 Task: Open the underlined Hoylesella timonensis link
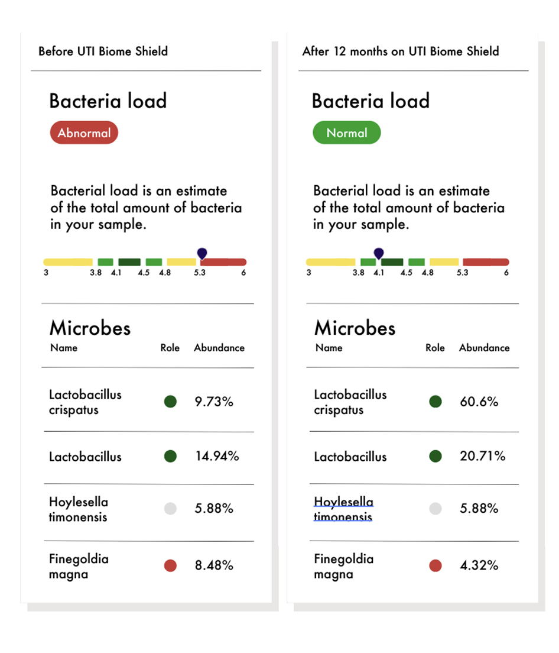tap(343, 508)
